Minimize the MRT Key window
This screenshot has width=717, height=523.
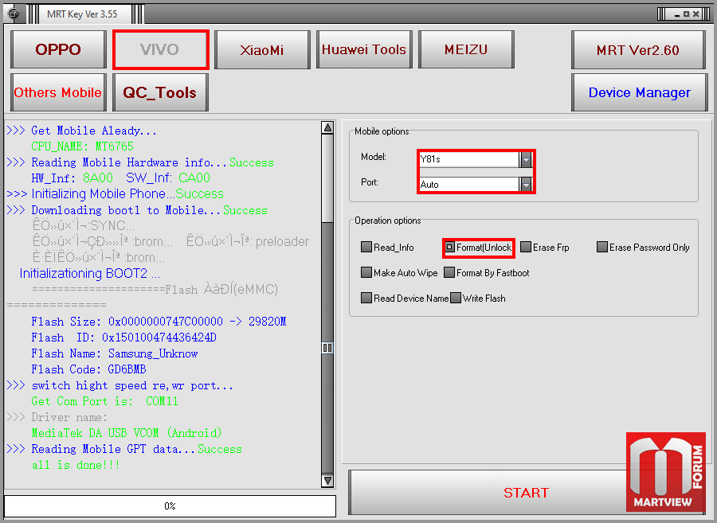point(677,14)
